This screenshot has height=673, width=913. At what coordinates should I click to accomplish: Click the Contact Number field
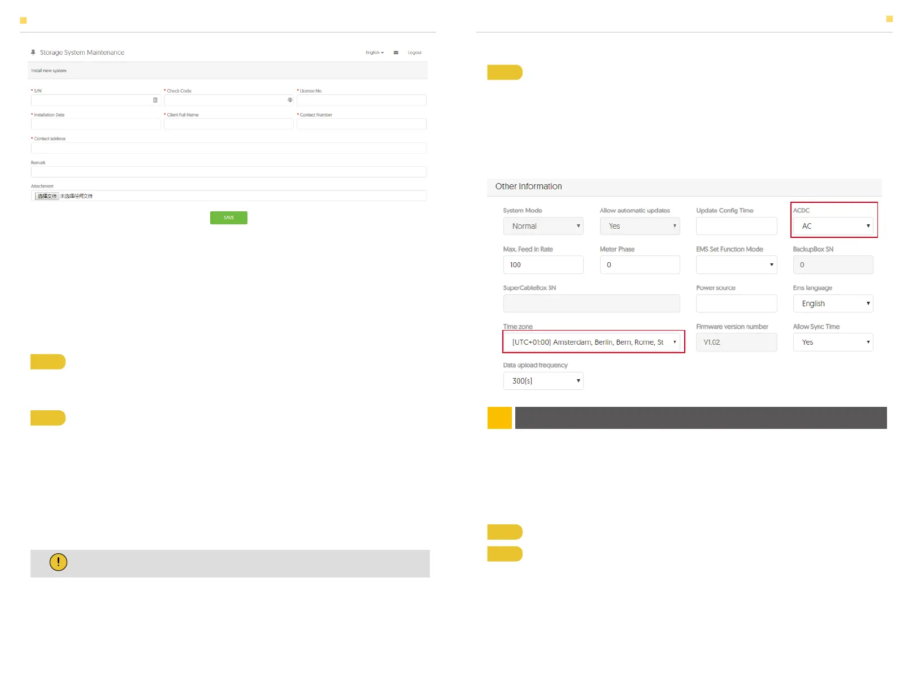(x=362, y=124)
